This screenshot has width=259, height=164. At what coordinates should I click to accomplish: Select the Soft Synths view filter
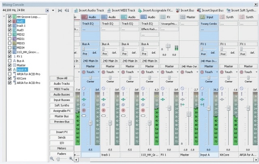click(62, 105)
